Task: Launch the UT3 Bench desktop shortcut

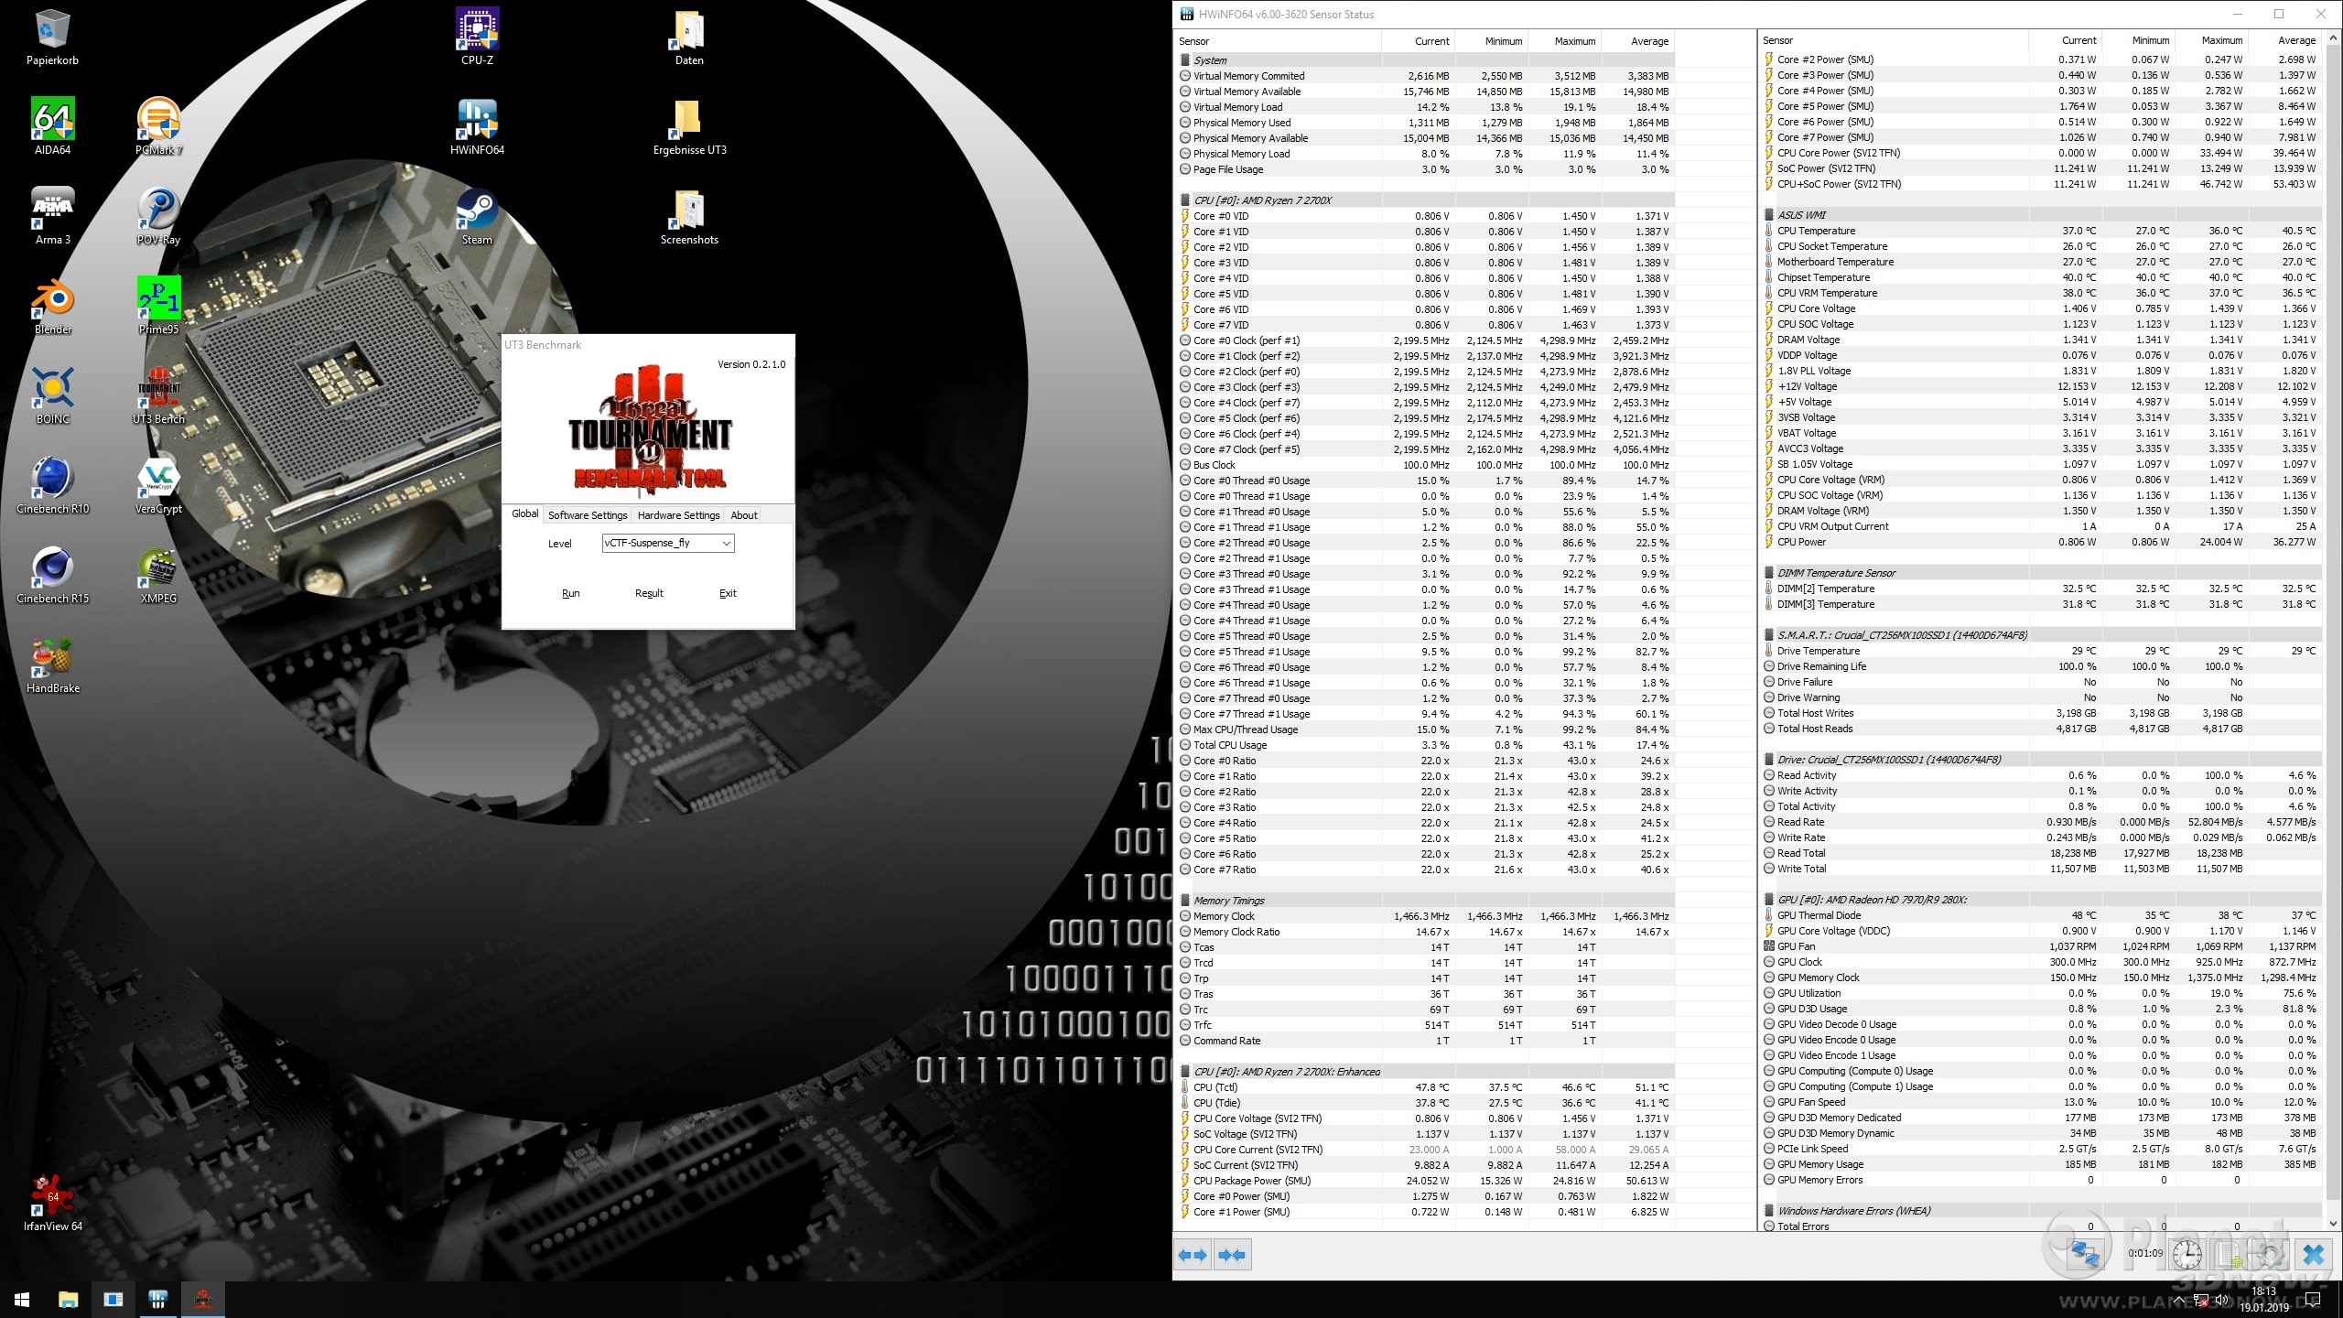Action: [158, 396]
